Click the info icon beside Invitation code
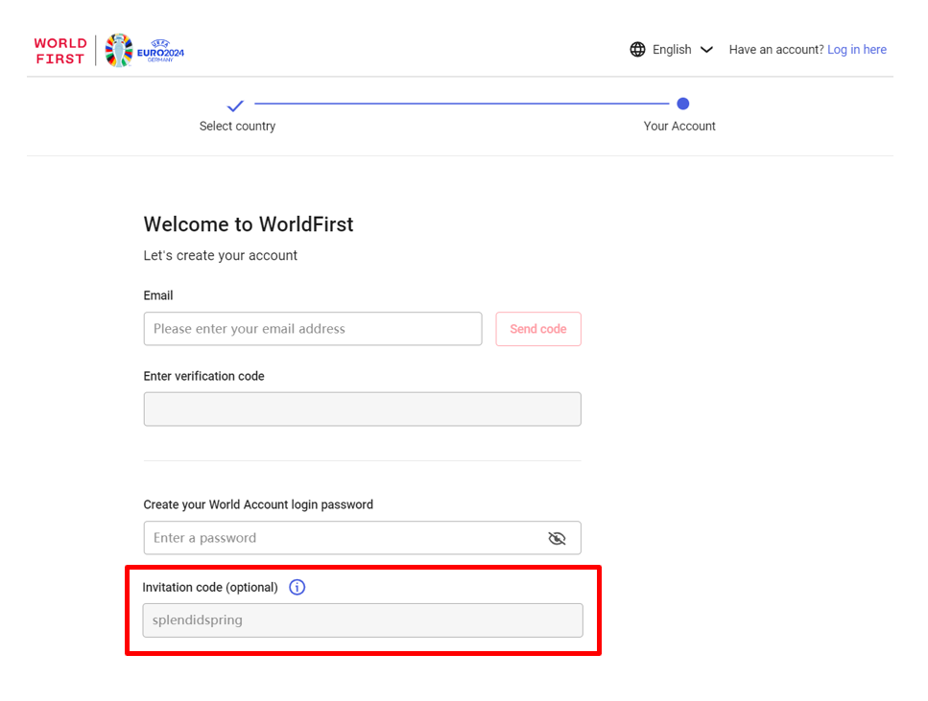 tap(297, 587)
